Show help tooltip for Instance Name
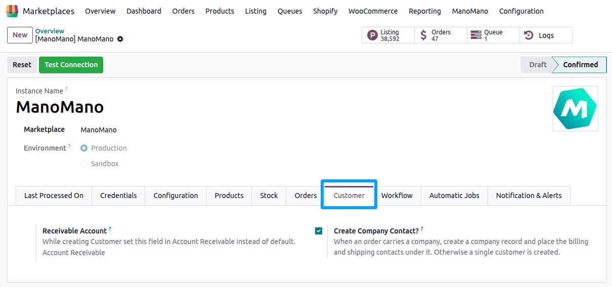The width and height of the screenshot is (612, 287). click(66, 89)
